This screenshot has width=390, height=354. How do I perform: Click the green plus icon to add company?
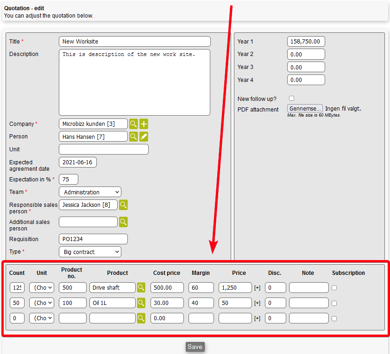click(144, 124)
